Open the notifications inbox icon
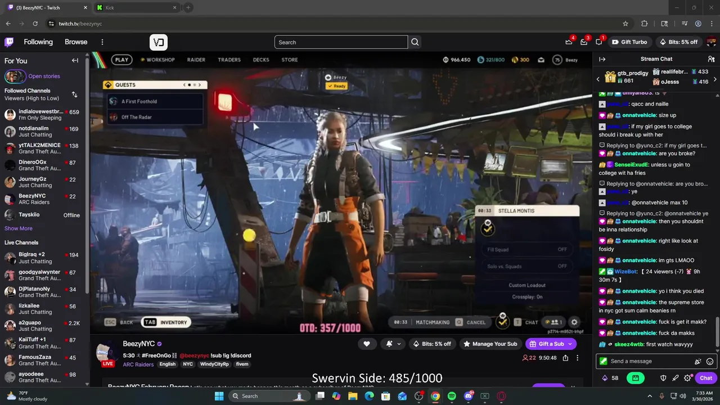 click(x=584, y=42)
